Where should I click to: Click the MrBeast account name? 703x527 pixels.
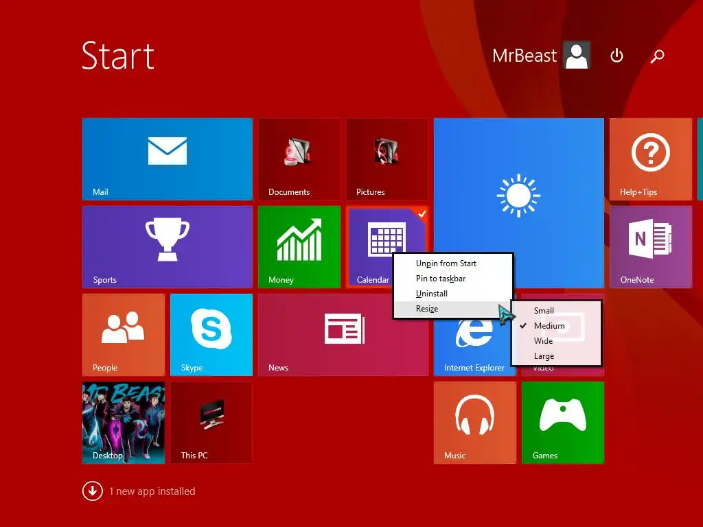[524, 56]
